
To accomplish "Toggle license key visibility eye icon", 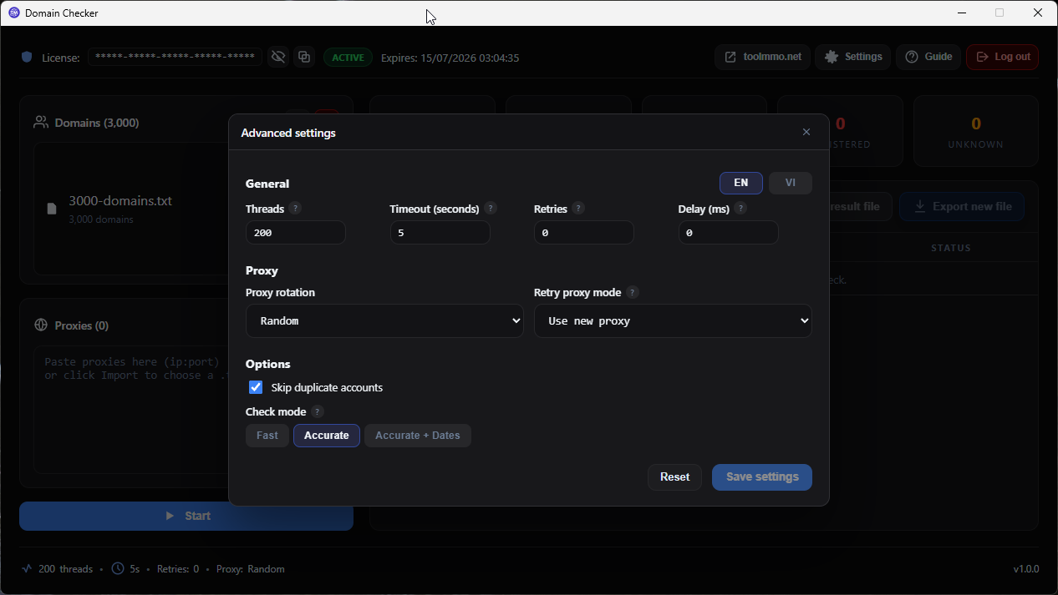I will [x=279, y=57].
